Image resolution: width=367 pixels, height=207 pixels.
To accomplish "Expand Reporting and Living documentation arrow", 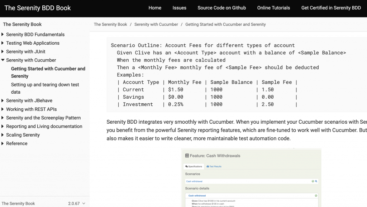I will (3, 126).
